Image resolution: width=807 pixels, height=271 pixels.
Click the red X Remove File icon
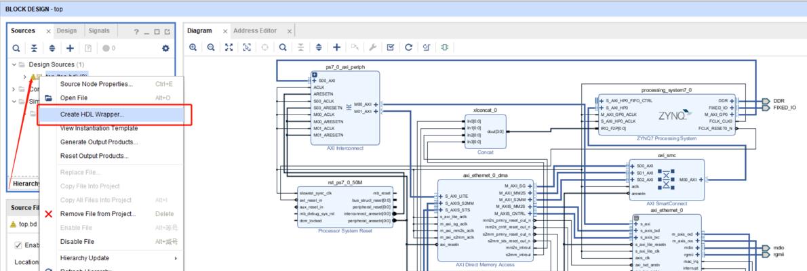pyautogui.click(x=48, y=214)
